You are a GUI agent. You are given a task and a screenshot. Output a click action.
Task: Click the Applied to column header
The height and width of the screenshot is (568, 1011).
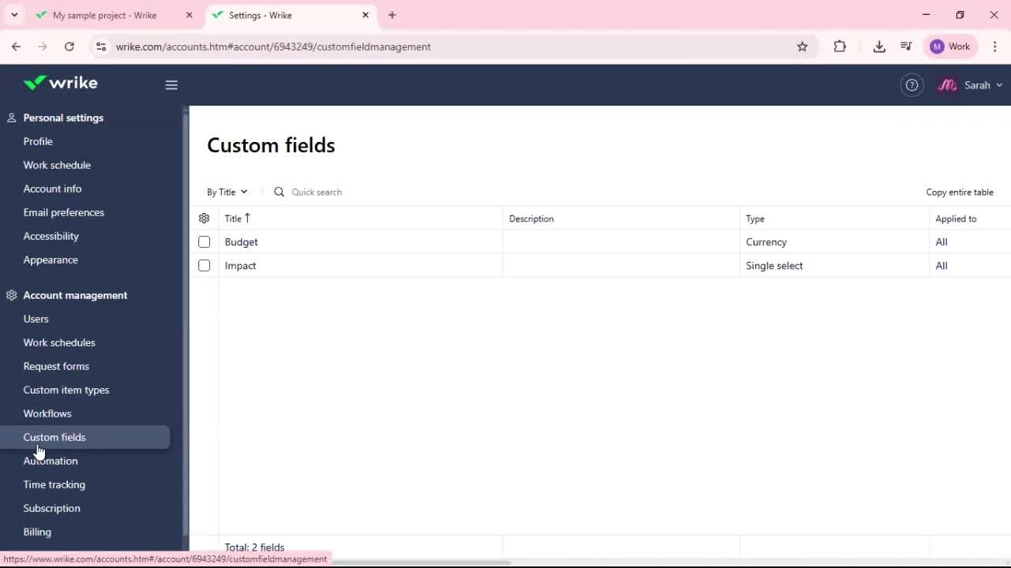[x=956, y=219]
